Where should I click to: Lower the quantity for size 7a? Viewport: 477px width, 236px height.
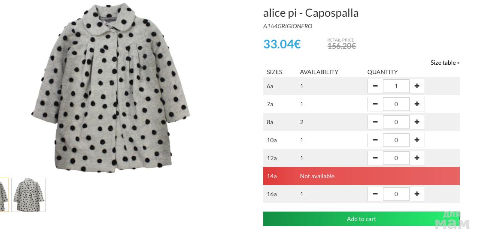(x=375, y=104)
